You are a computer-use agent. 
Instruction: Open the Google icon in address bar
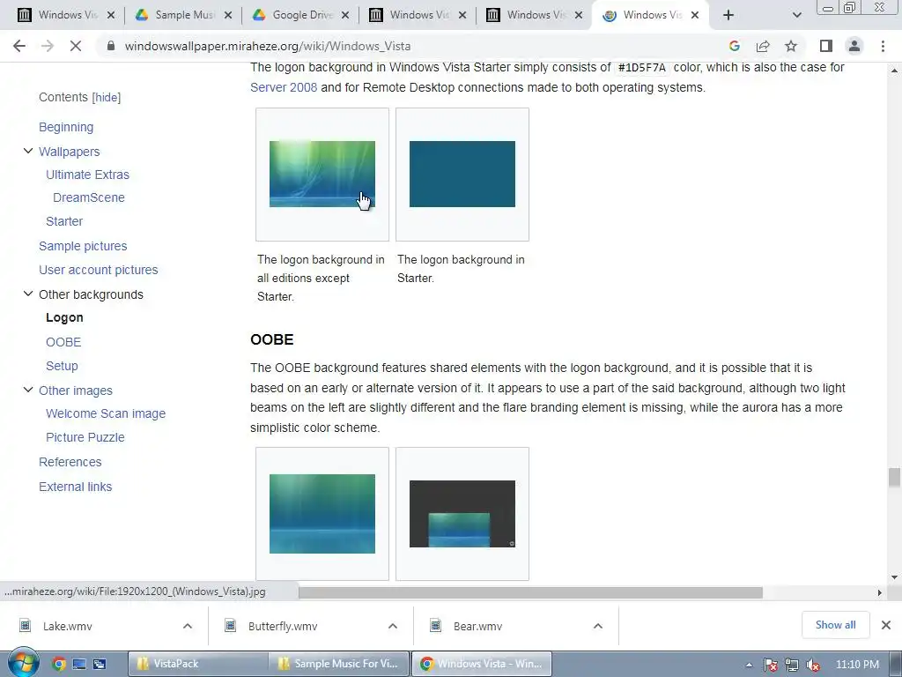click(734, 46)
